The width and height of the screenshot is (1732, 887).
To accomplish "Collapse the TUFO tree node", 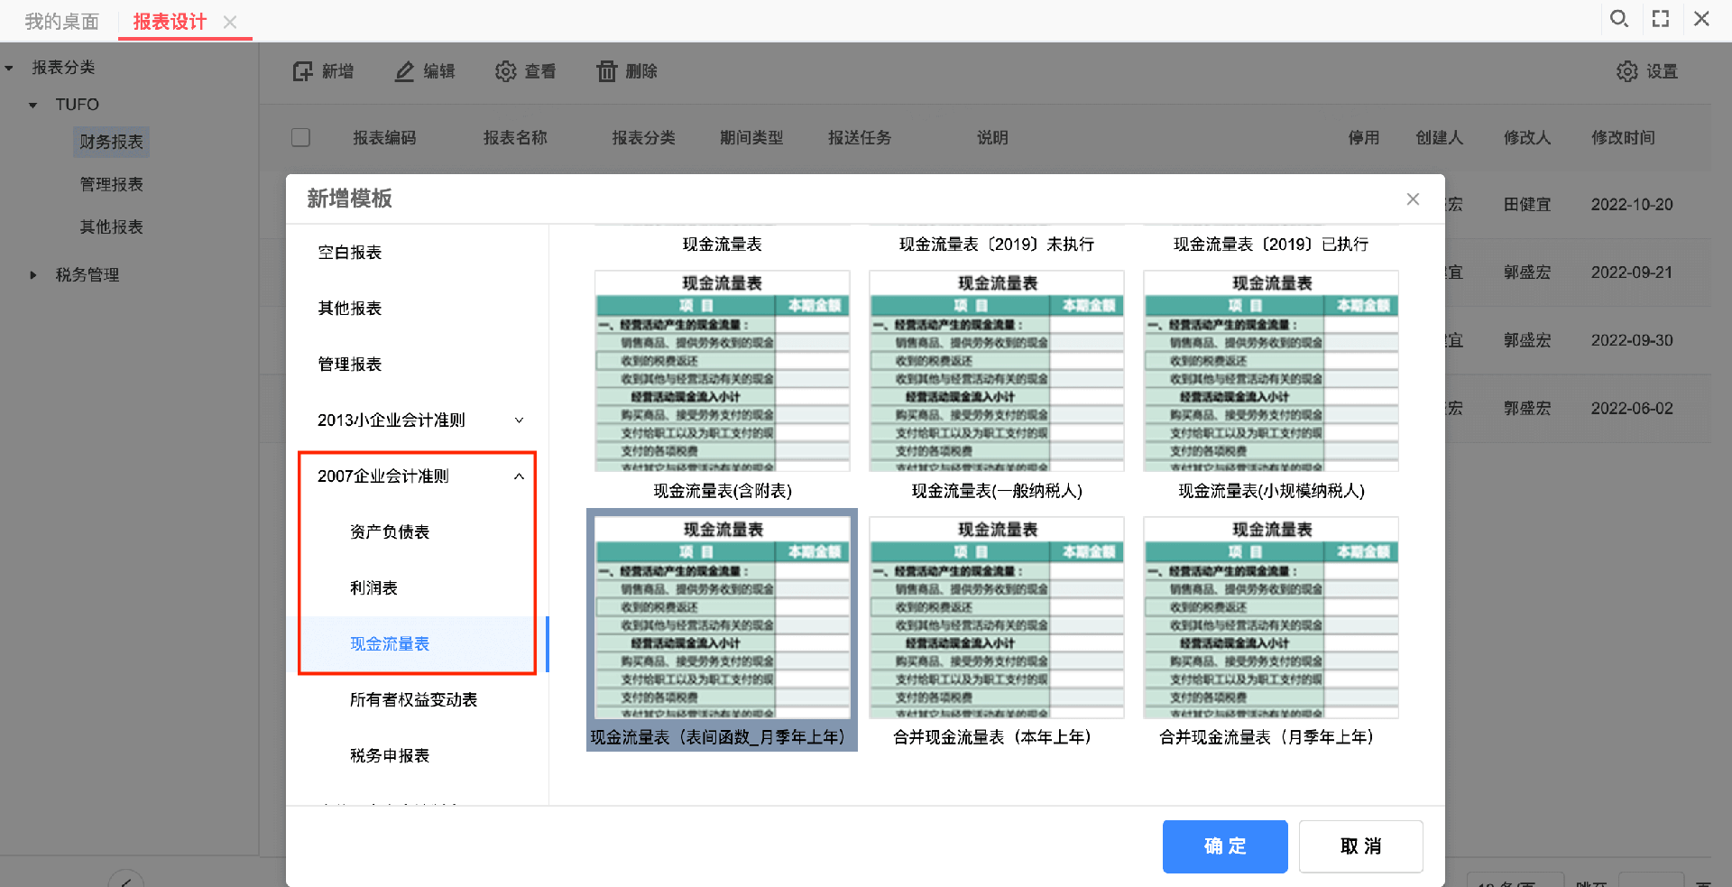I will point(33,106).
